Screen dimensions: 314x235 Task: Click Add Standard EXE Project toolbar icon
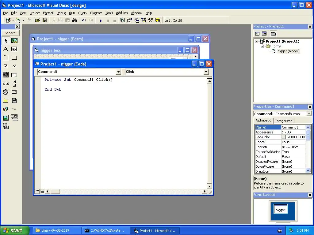pyautogui.click(x=8, y=21)
